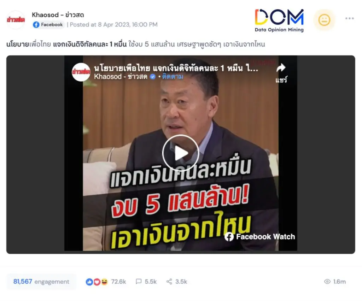This screenshot has width=362, height=301.
Task: Click the eye views icon
Action: [x=327, y=282]
